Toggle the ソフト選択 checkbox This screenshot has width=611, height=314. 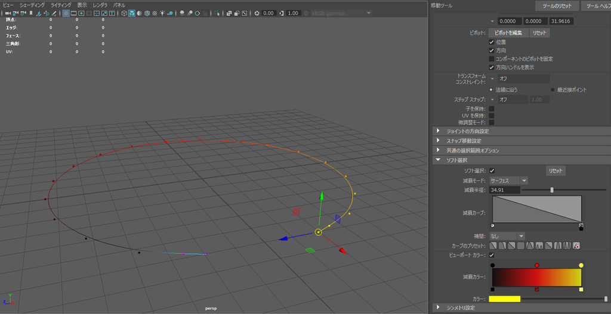tap(492, 171)
